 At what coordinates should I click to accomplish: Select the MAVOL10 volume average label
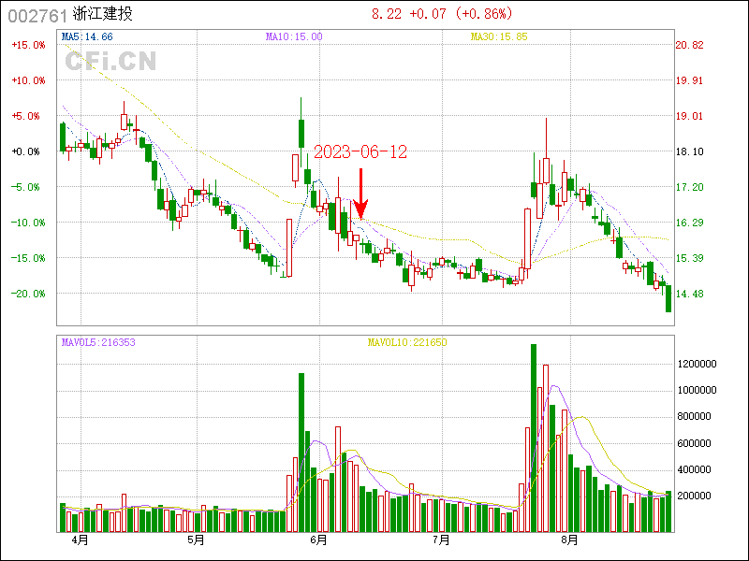coord(406,343)
